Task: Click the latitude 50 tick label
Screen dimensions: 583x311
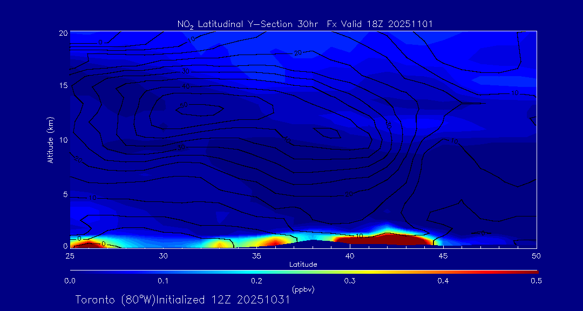Action: point(537,255)
